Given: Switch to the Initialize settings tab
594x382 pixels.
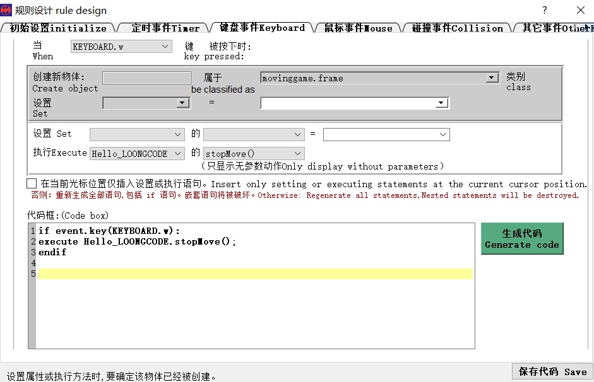Looking at the screenshot, I should coord(58,28).
